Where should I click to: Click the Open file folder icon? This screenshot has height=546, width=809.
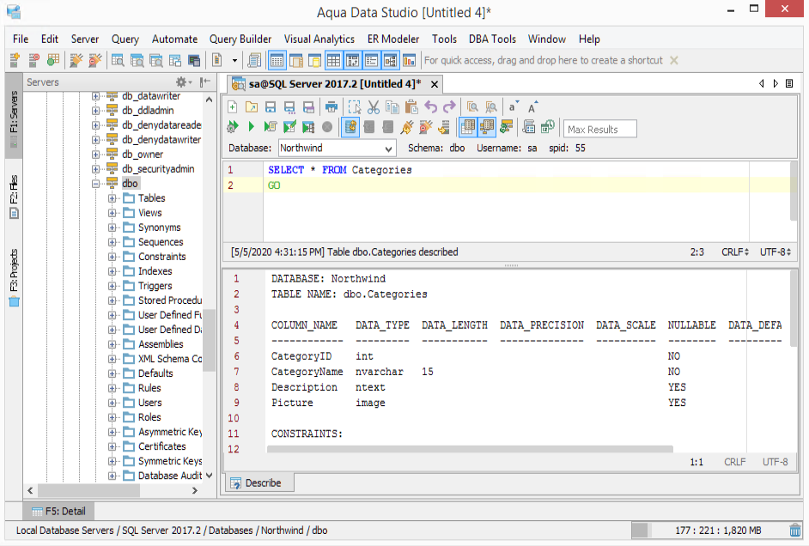(x=251, y=107)
